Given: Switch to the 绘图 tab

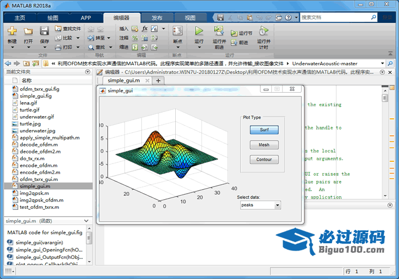Looking at the screenshot, I should pyautogui.click(x=53, y=17).
